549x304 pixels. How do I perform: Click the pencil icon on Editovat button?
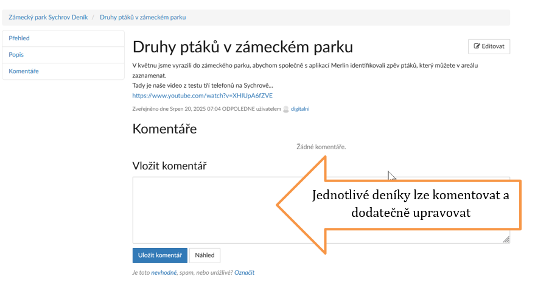tap(477, 47)
